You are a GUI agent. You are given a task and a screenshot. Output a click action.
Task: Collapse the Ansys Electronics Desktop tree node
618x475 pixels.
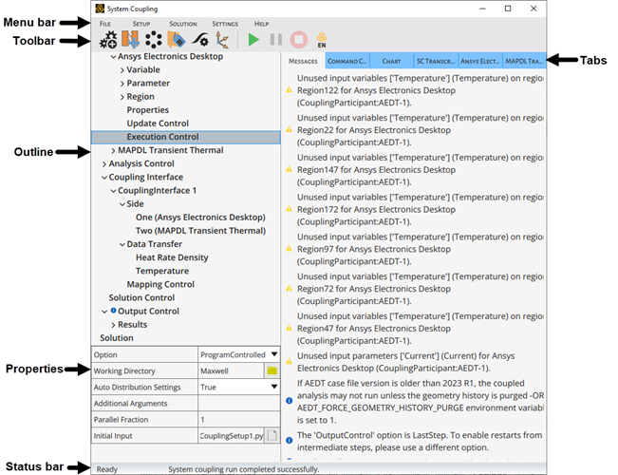pyautogui.click(x=113, y=57)
